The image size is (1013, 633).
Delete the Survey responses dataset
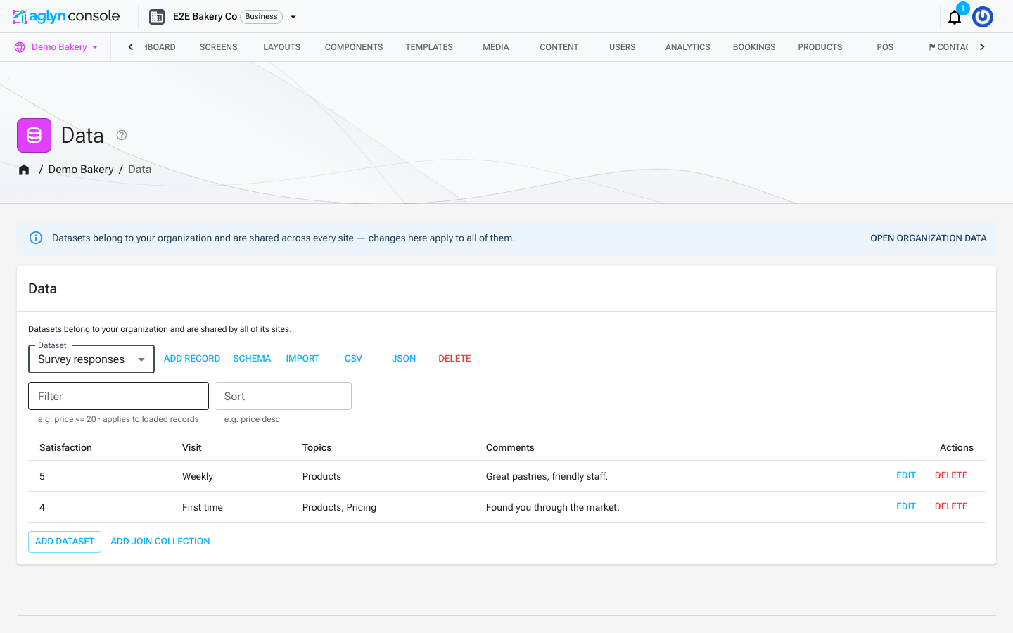point(454,359)
